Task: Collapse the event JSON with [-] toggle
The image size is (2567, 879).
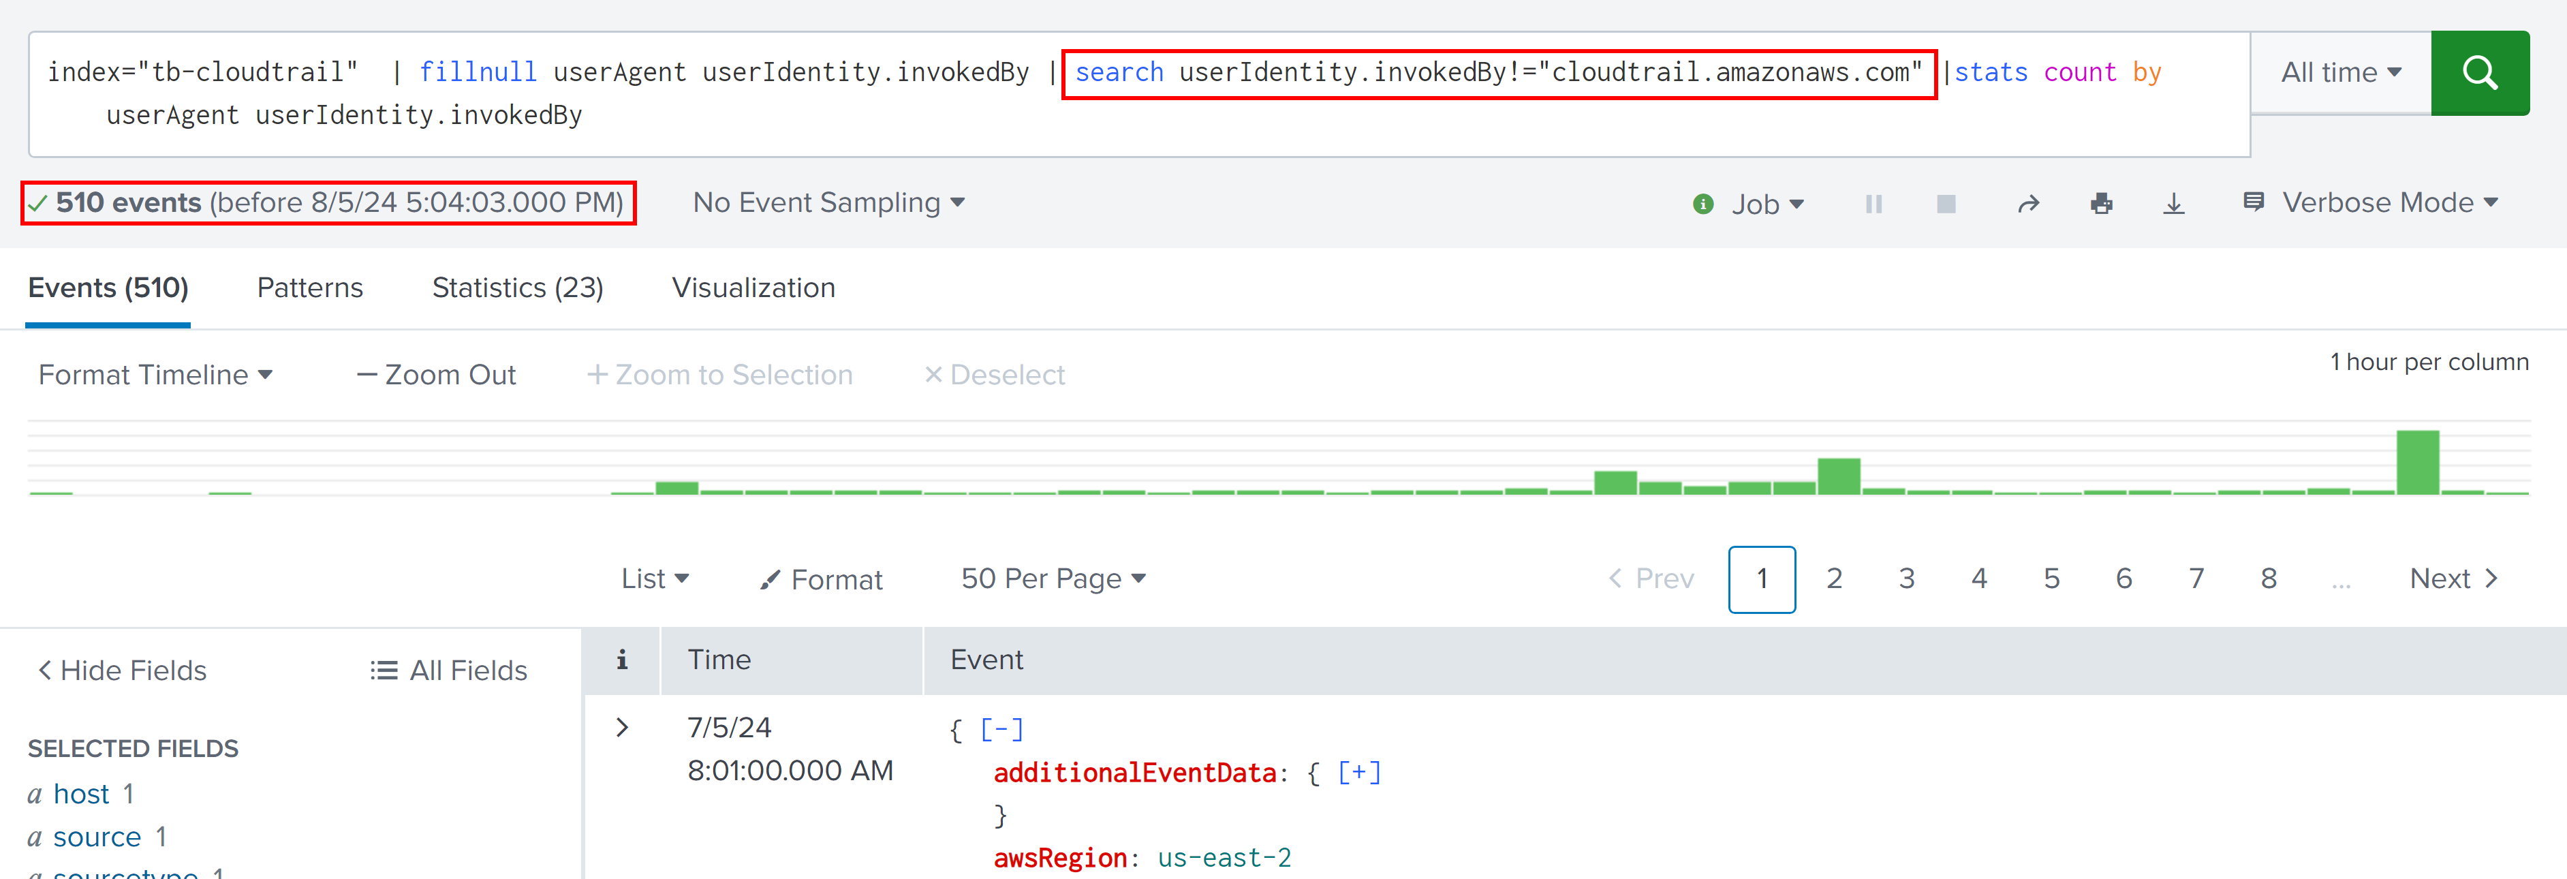Action: click(1001, 730)
